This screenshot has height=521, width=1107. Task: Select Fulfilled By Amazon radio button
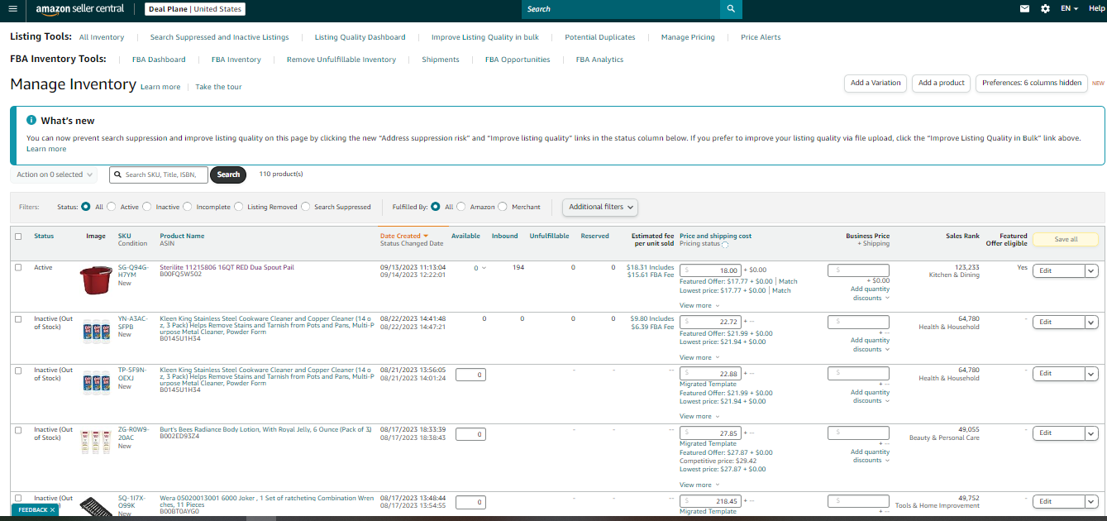(x=461, y=207)
